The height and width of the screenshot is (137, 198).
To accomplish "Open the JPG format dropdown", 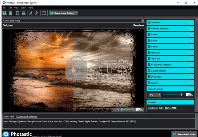I will click(x=155, y=95).
